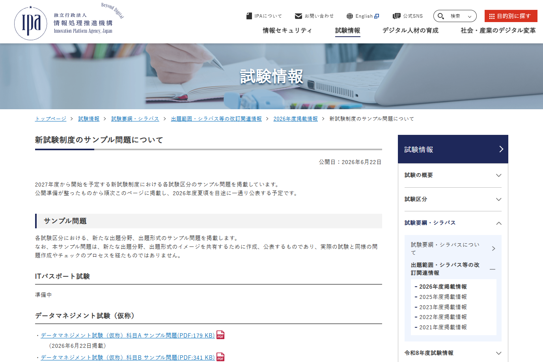Screen dimensions: 543x362
Task: Select 2022年度掲載情報 in sidebar
Action: [443, 317]
